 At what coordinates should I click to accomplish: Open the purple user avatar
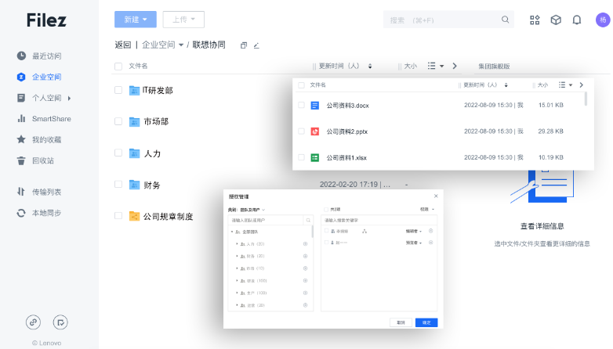603,20
